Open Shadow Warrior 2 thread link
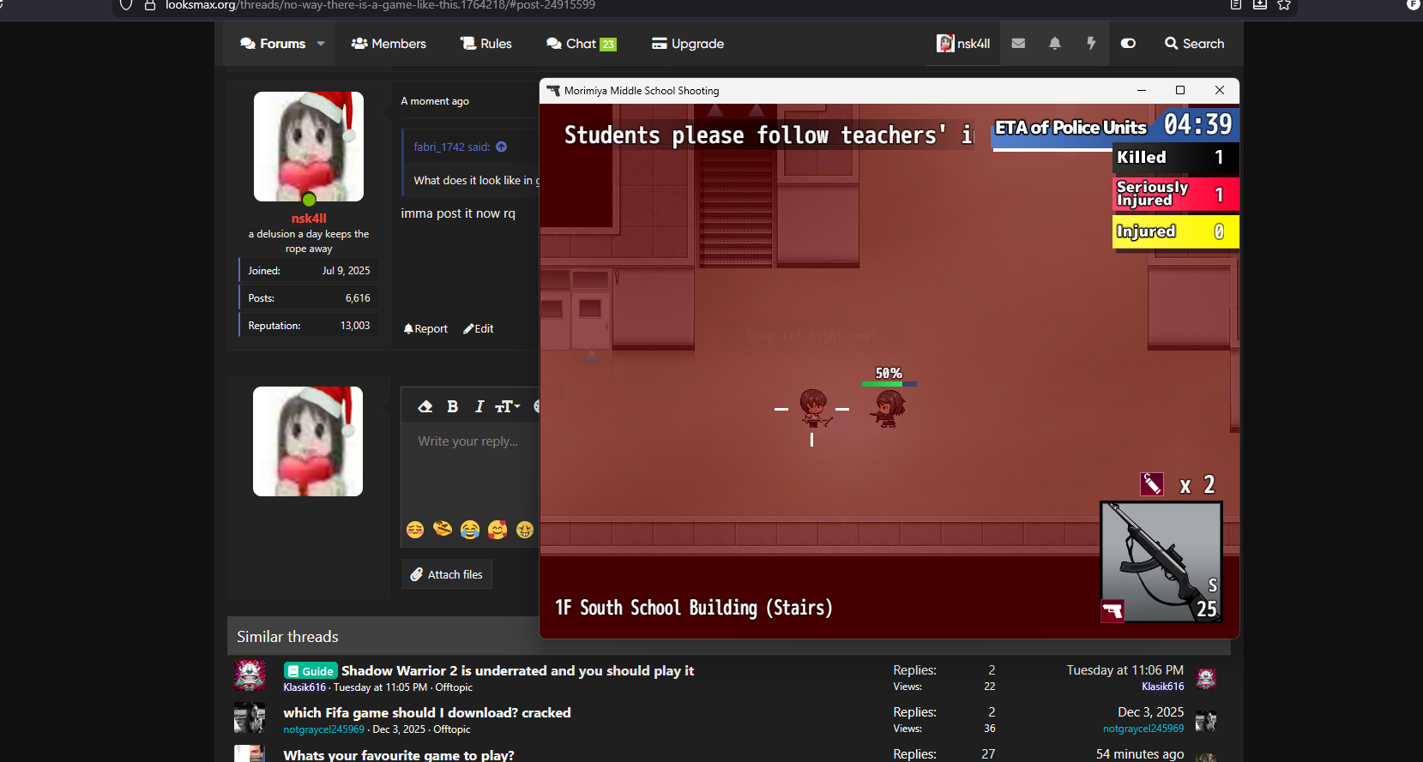 click(x=517, y=670)
